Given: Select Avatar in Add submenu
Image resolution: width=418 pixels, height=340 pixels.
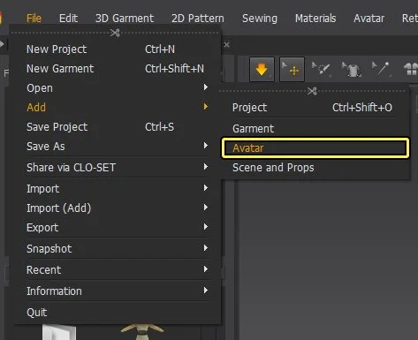Looking at the screenshot, I should [315, 147].
